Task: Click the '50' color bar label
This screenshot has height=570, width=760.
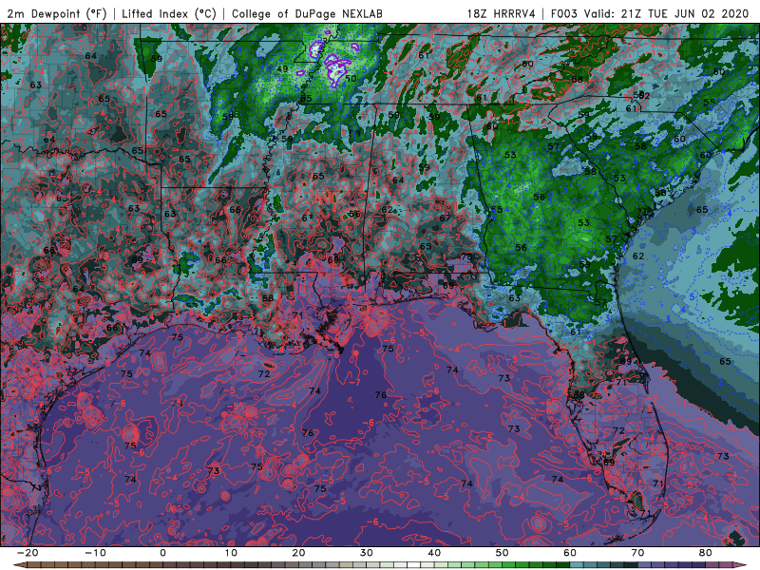Action: click(503, 553)
